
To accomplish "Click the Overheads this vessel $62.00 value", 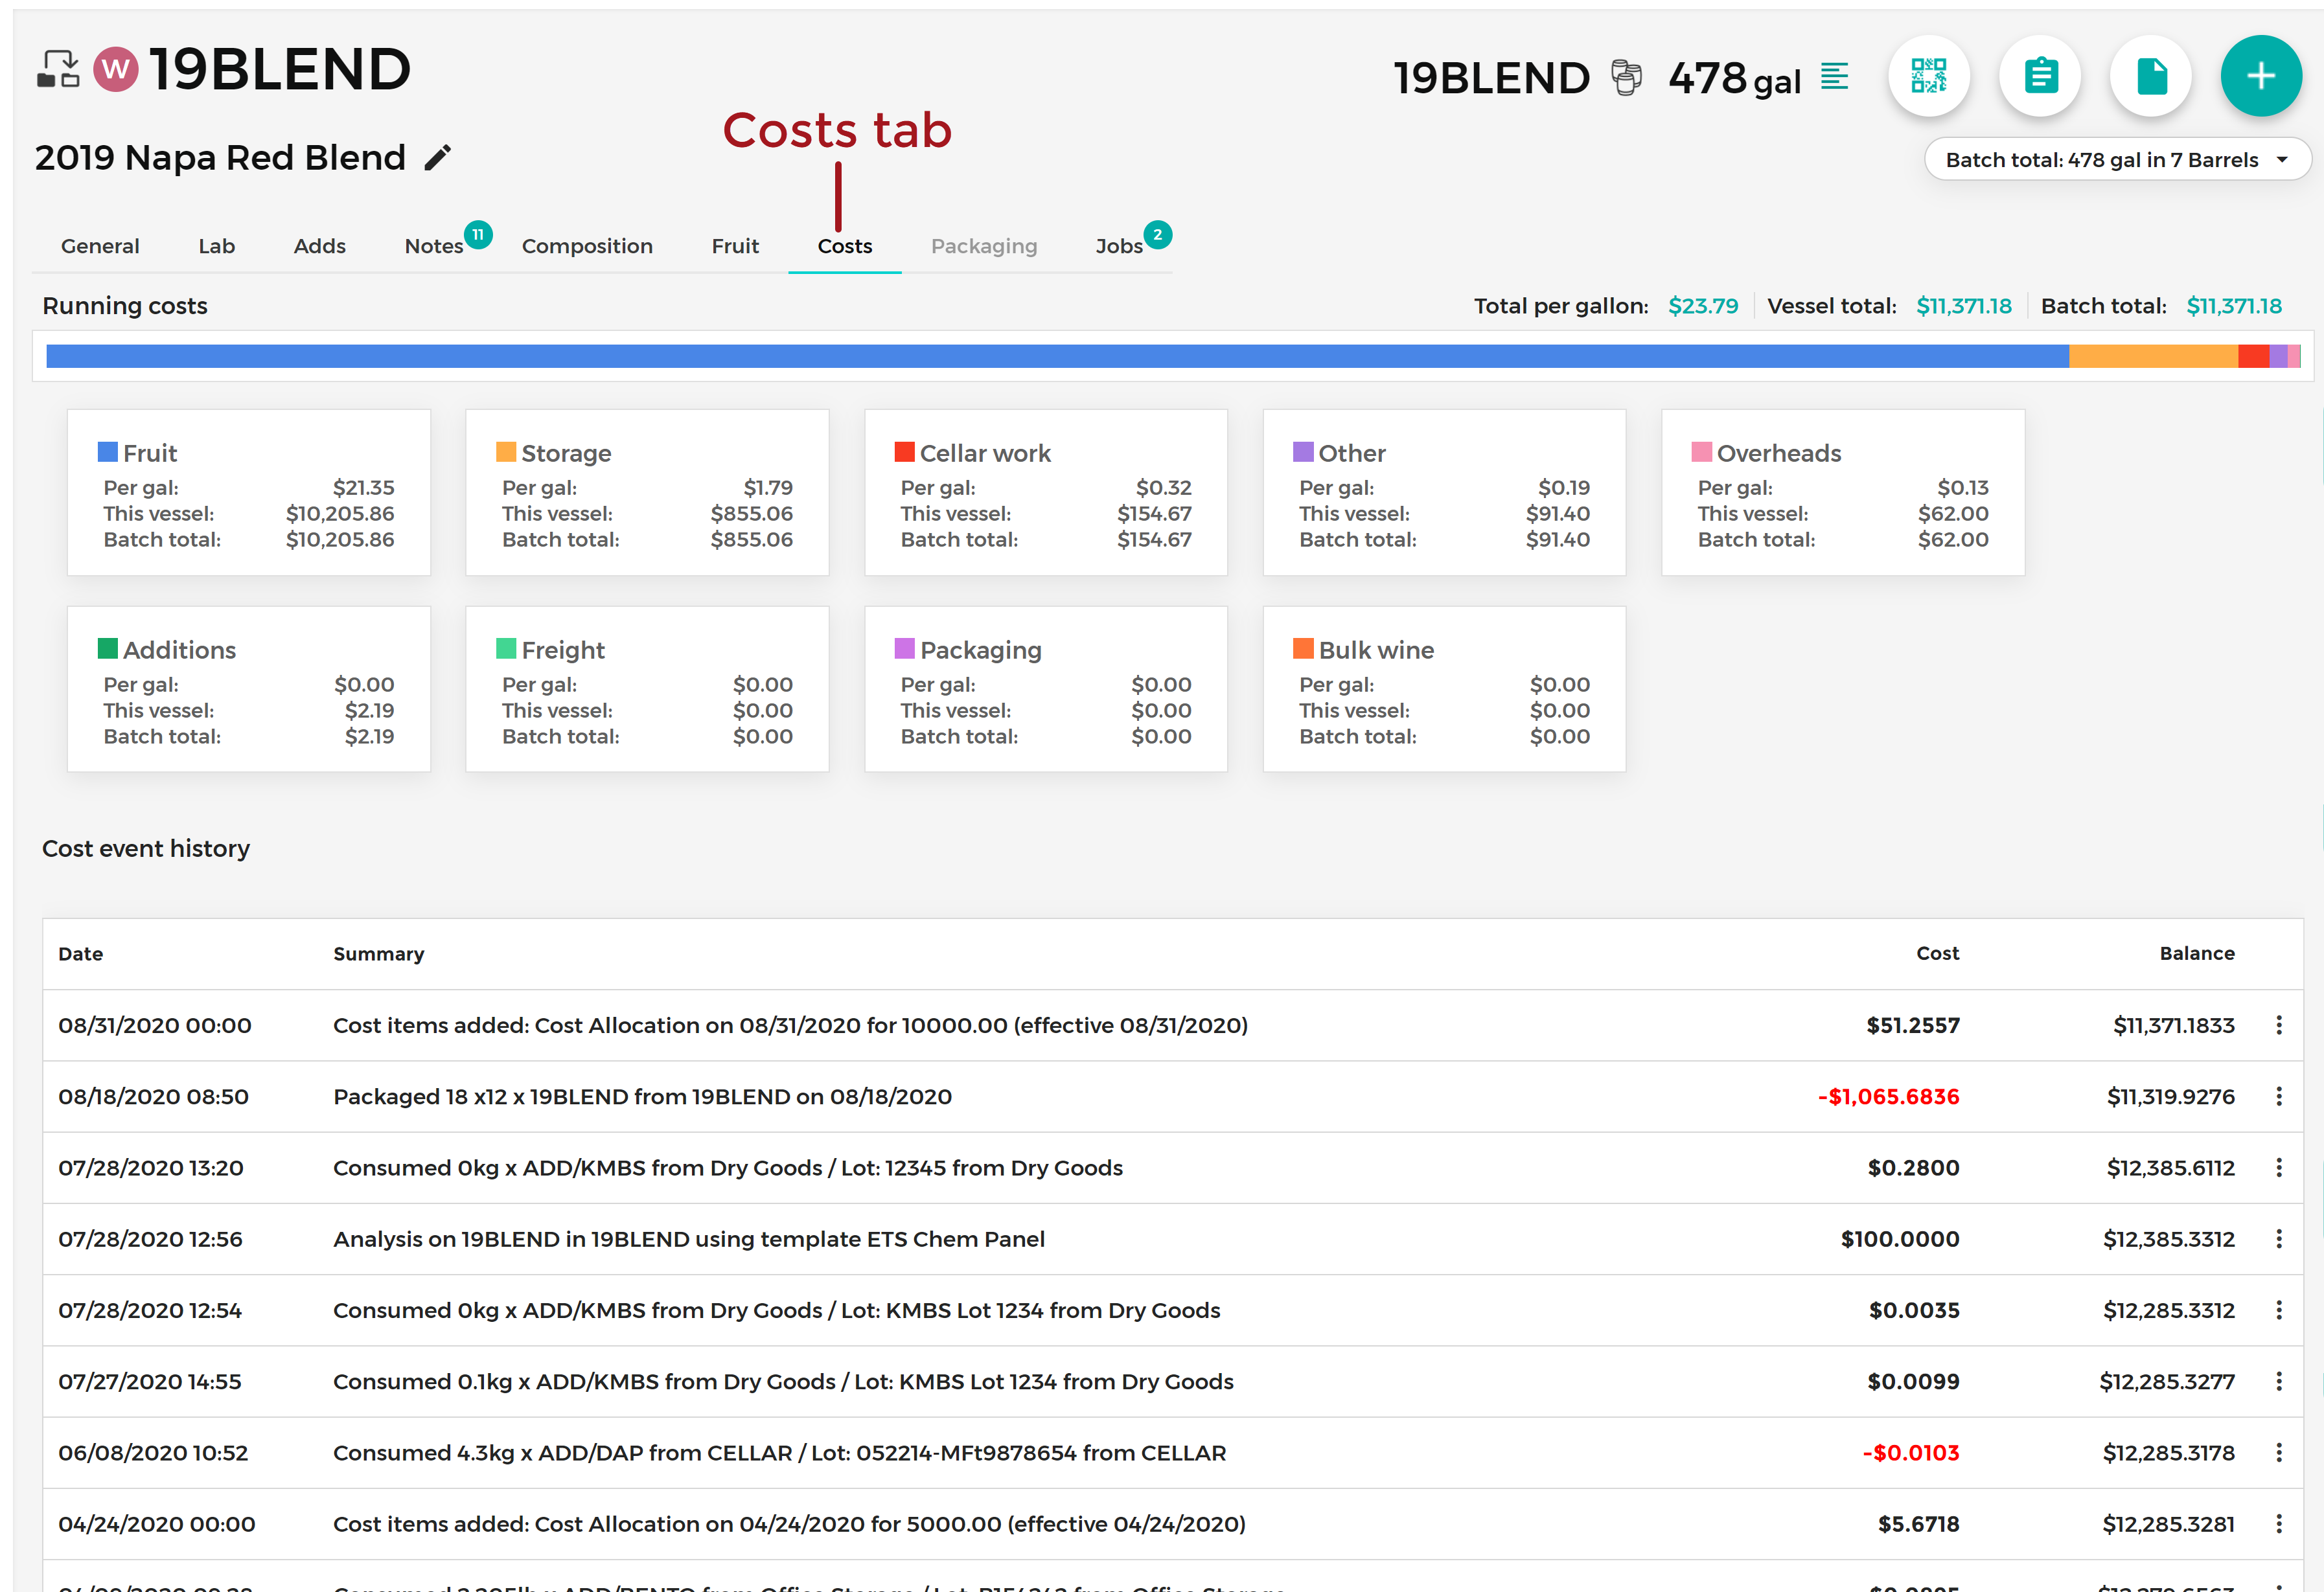I will [x=1953, y=514].
